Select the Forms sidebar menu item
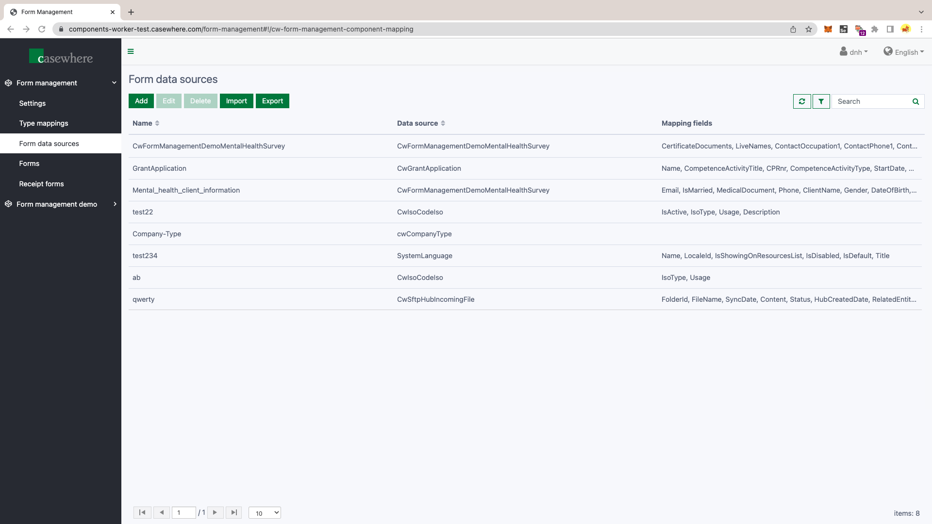This screenshot has width=932, height=524. click(29, 163)
